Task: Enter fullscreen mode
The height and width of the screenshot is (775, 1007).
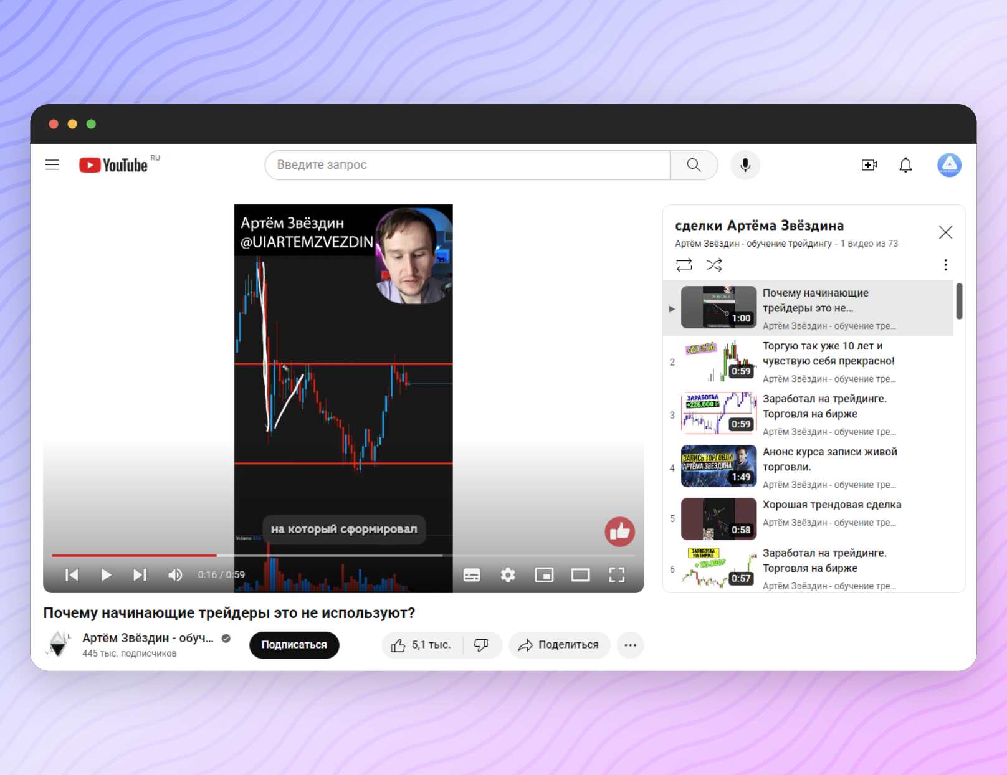Action: point(616,575)
